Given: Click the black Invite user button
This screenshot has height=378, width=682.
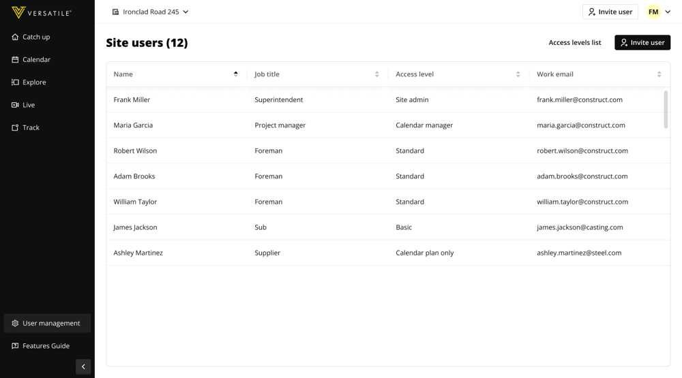Looking at the screenshot, I should click(x=642, y=42).
